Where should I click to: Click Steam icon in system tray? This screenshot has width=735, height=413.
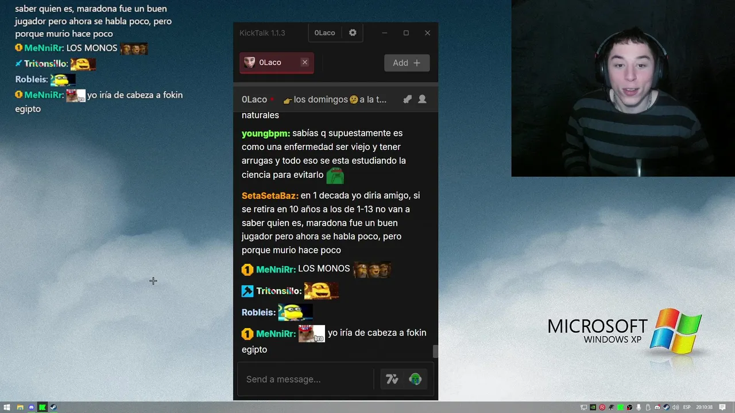coord(666,407)
